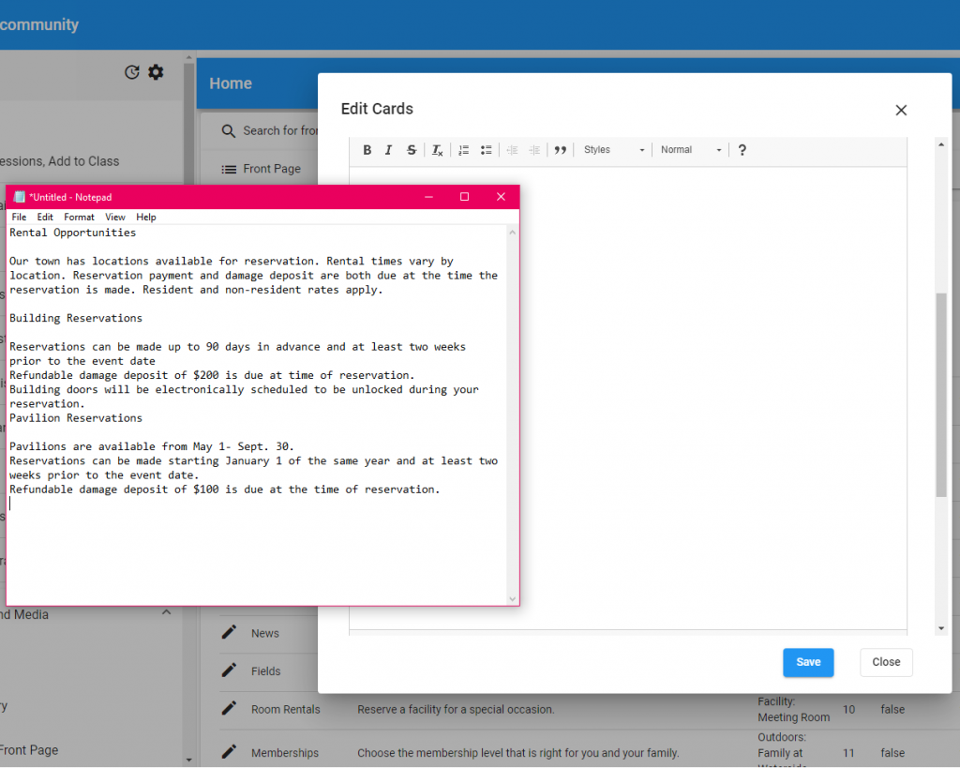The height and width of the screenshot is (768, 960).
Task: Open the Normal paragraph format dropdown
Action: click(691, 150)
